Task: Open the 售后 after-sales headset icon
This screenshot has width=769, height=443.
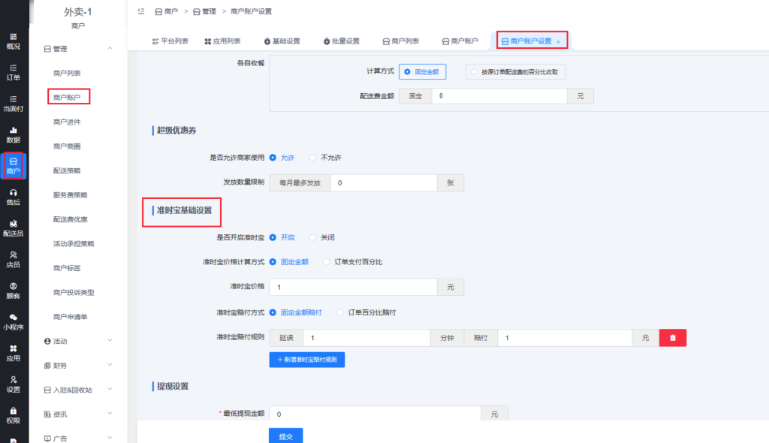Action: [14, 196]
